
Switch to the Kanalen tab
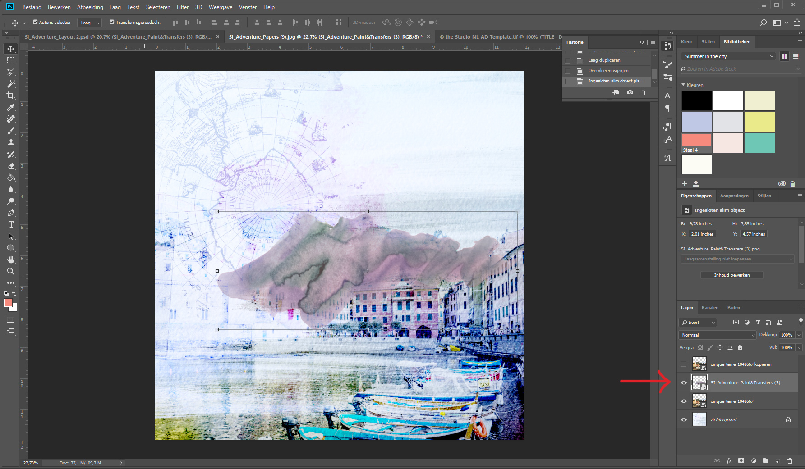point(710,308)
